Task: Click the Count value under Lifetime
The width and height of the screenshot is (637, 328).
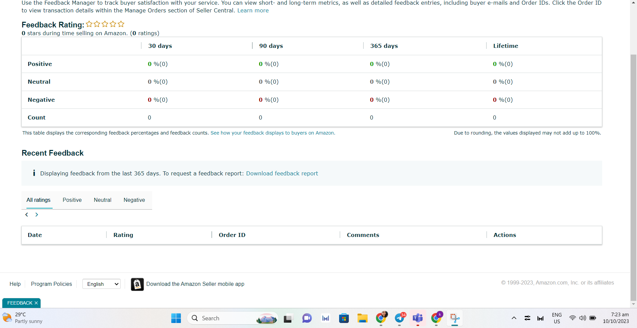Action: [x=495, y=117]
